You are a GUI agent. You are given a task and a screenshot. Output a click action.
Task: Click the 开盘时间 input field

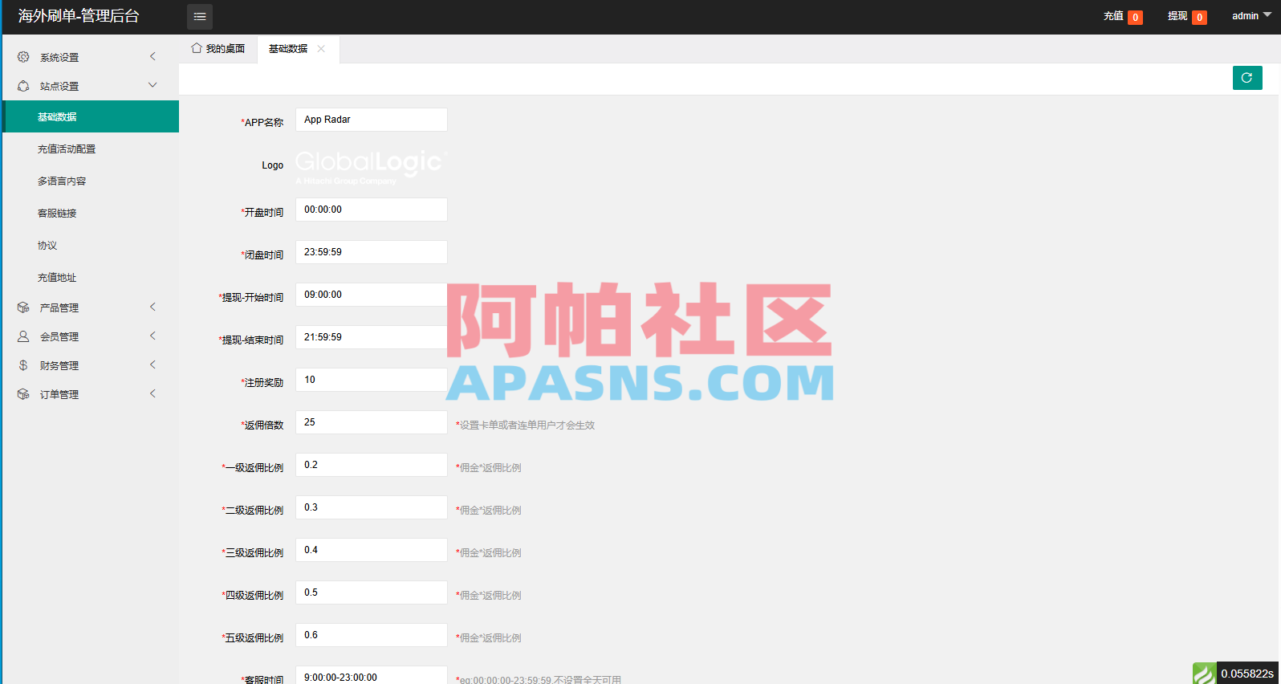(x=372, y=210)
